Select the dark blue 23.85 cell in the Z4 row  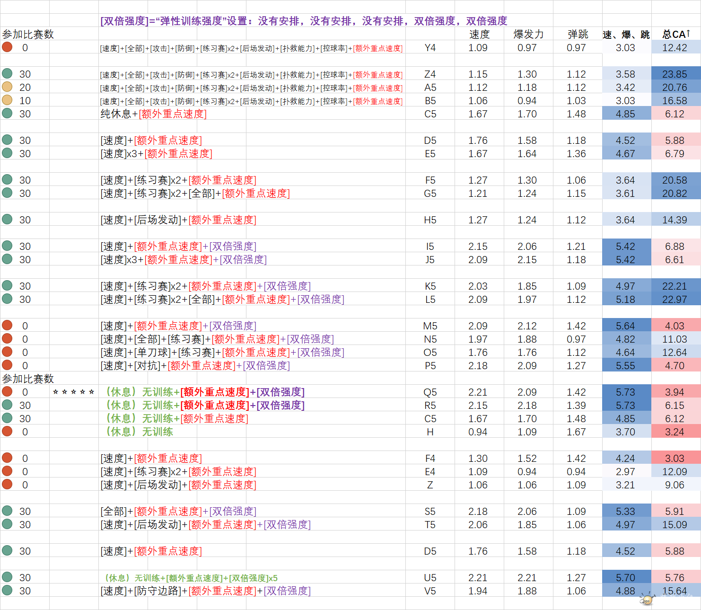(x=675, y=74)
